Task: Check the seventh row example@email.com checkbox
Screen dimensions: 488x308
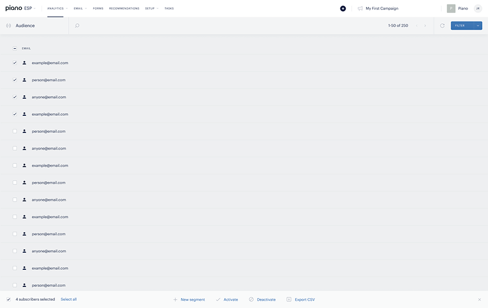Action: (x=14, y=165)
